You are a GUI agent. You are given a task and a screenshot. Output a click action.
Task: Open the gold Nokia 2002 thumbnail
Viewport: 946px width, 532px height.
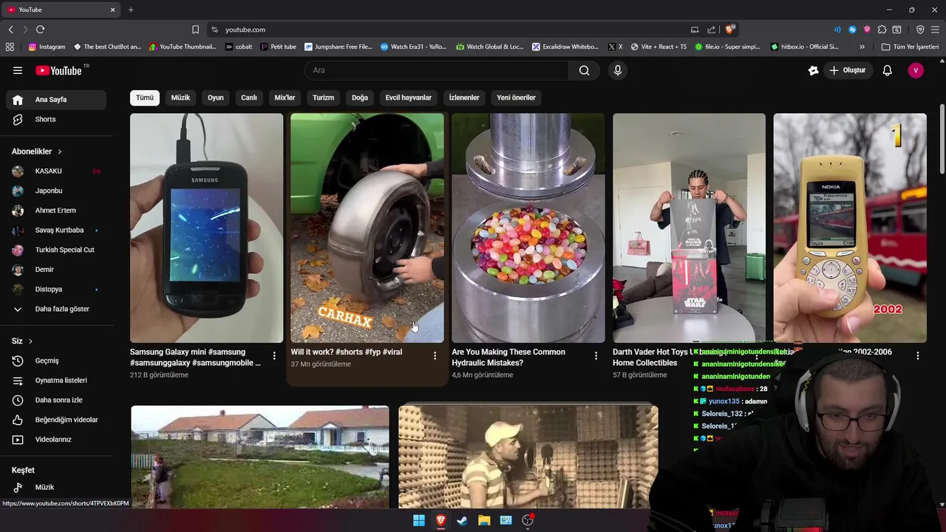850,228
